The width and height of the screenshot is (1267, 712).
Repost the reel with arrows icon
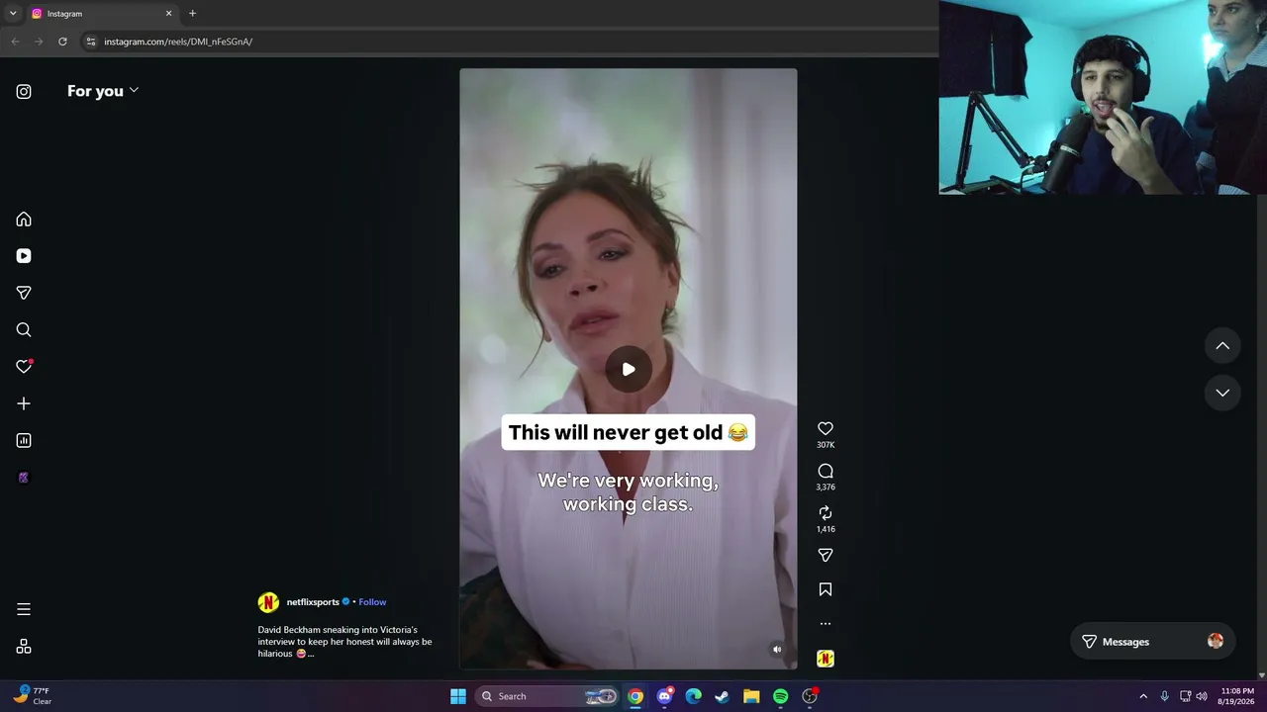[826, 512]
